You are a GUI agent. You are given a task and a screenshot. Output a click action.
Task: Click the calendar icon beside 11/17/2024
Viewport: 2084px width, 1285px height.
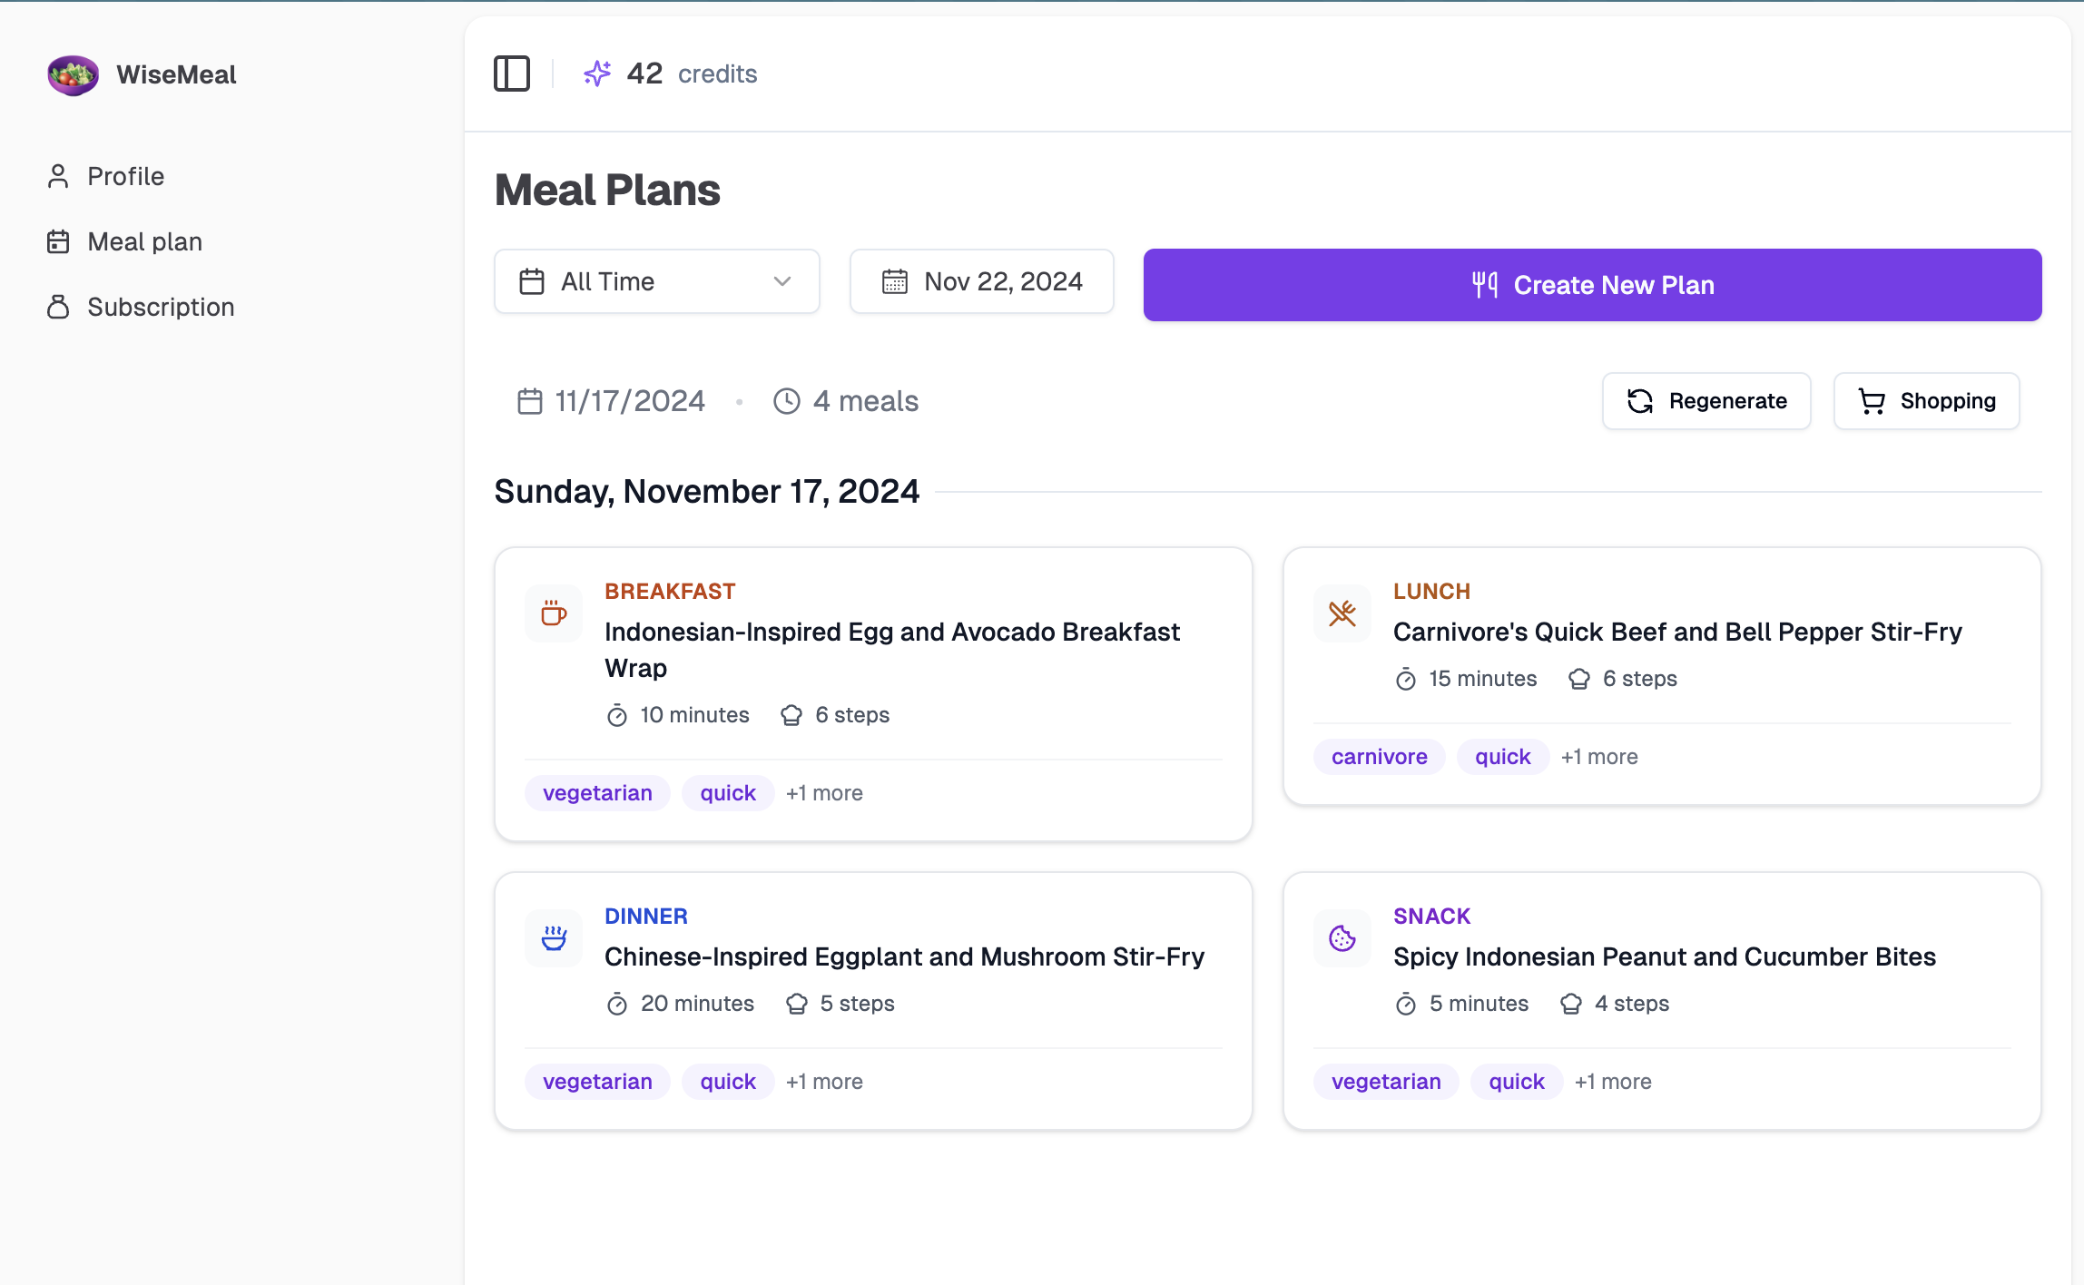pyautogui.click(x=530, y=401)
